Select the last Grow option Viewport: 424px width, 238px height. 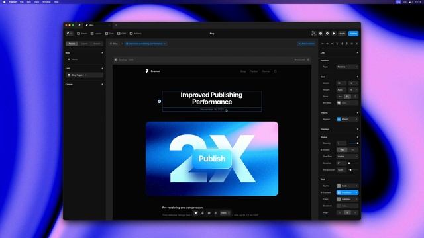click(355, 97)
